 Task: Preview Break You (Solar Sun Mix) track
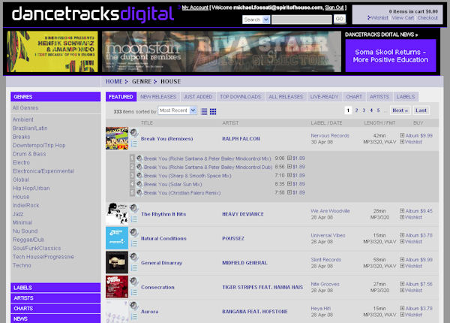139,183
